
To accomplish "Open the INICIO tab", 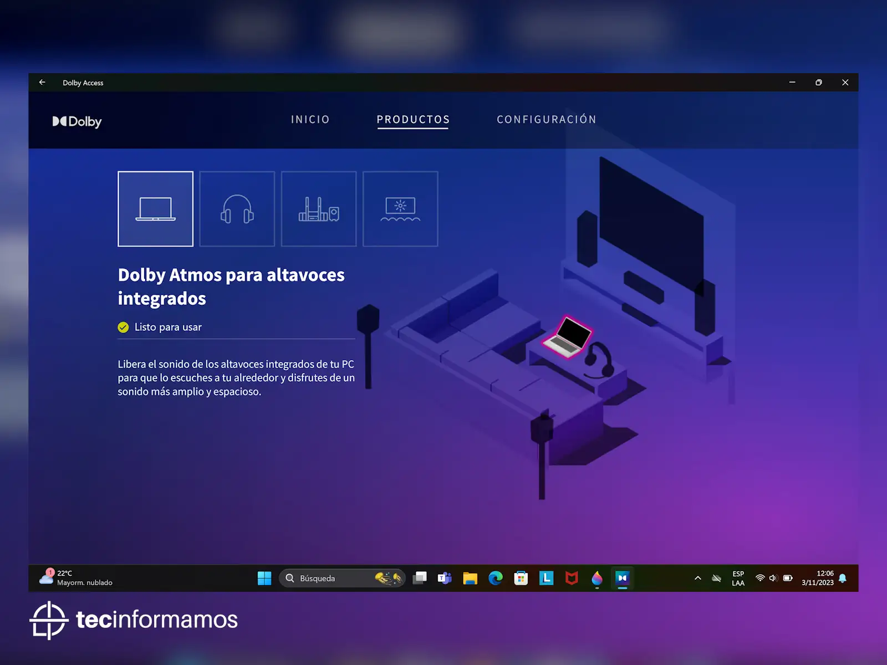I will coord(310,120).
